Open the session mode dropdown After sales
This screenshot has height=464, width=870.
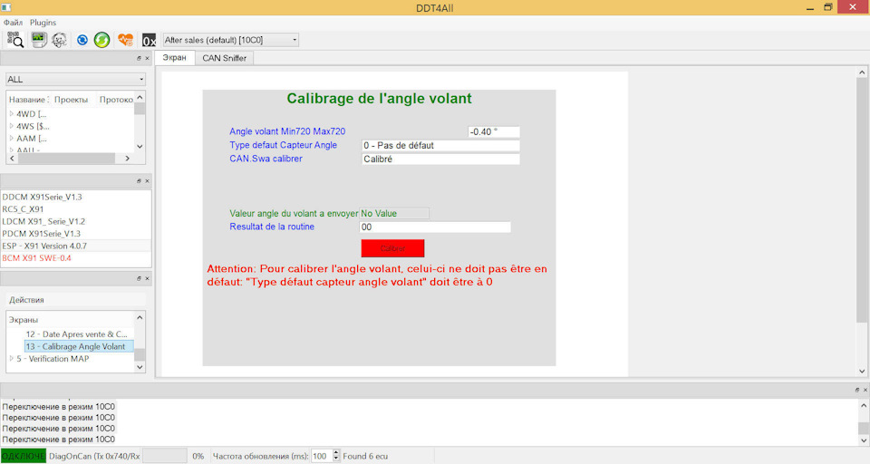231,40
